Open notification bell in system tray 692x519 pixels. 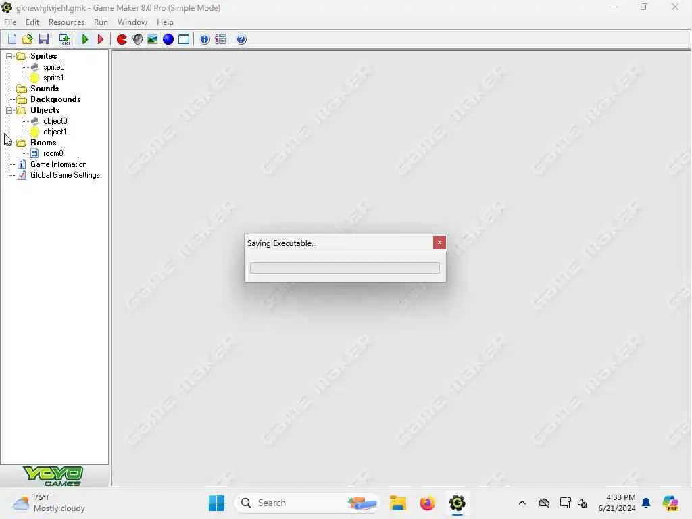(x=646, y=503)
